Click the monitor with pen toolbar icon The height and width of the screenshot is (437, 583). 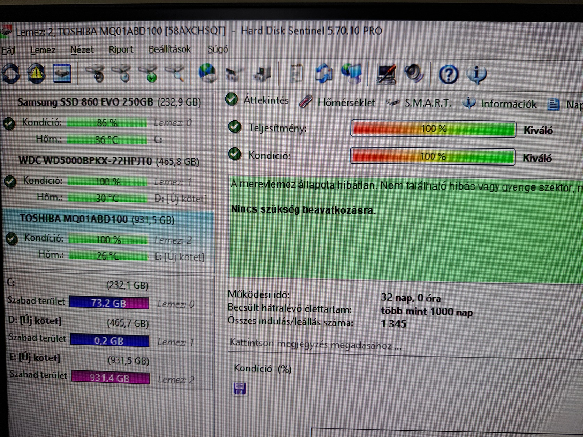[386, 74]
